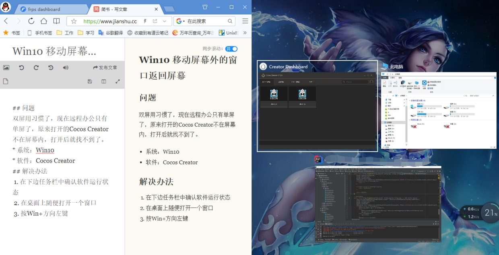Image resolution: width=499 pixels, height=255 pixels.
Task: Expand the editor to fullscreen
Action: tap(118, 82)
